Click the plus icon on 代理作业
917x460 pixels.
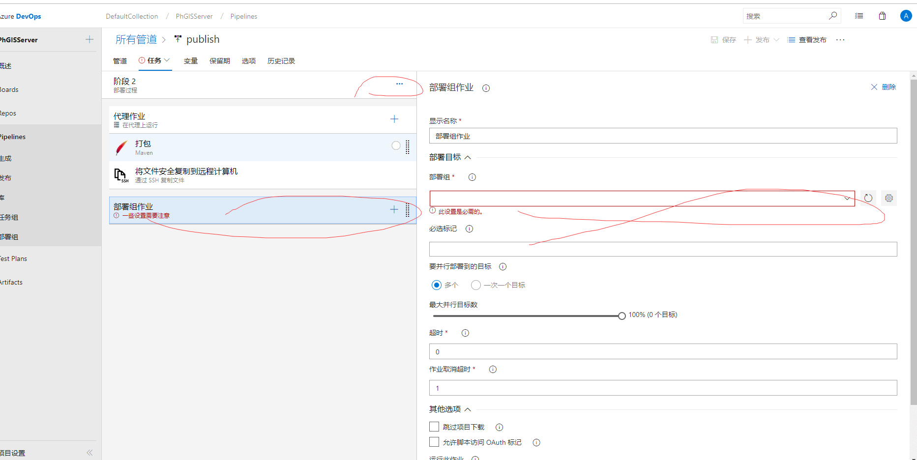coord(394,119)
